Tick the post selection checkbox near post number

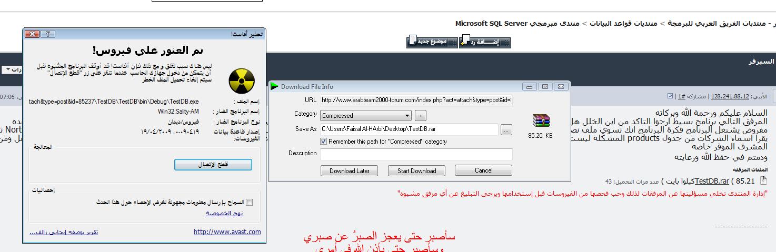tap(670, 96)
